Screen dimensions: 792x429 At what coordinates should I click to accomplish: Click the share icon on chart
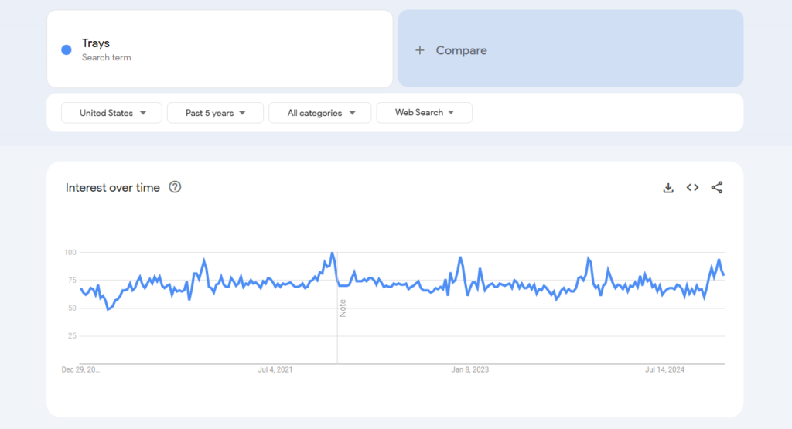pos(717,188)
